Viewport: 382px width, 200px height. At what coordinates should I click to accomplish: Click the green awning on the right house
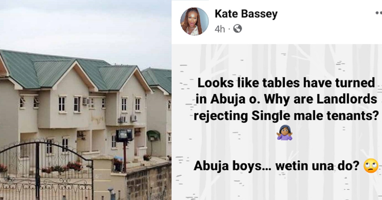[153, 135]
